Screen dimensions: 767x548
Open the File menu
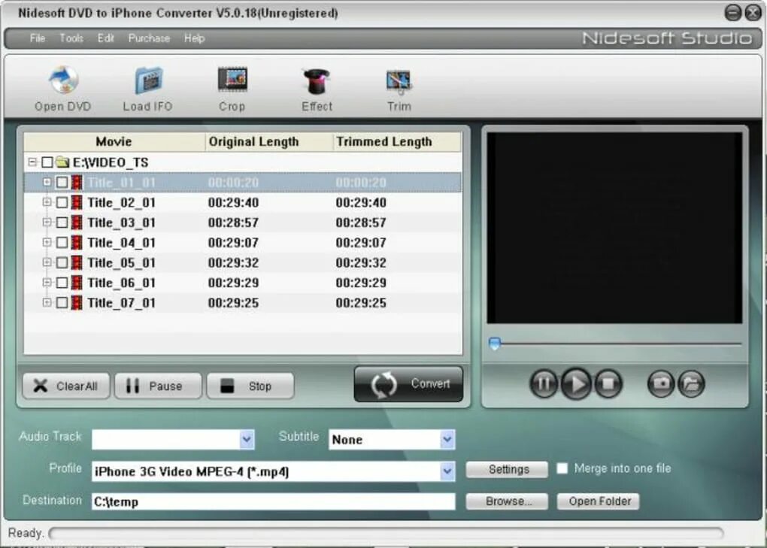(x=37, y=38)
